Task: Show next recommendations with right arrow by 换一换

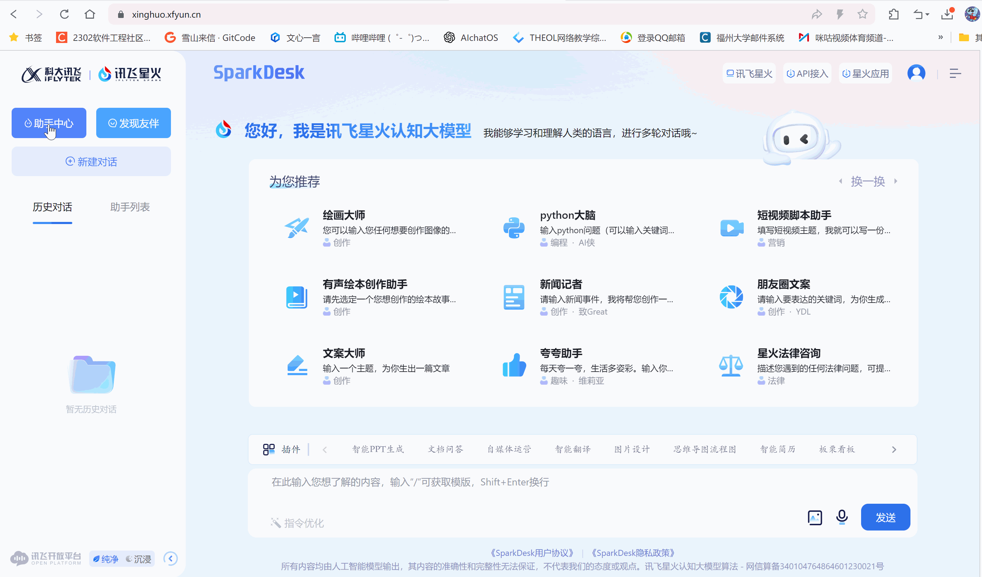Action: pos(896,181)
